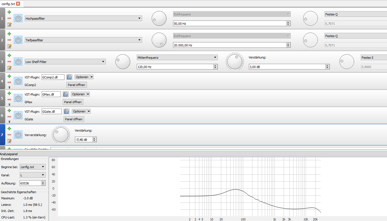
Task: Open the Mittenfrequenz dropdown
Action: tap(177, 57)
